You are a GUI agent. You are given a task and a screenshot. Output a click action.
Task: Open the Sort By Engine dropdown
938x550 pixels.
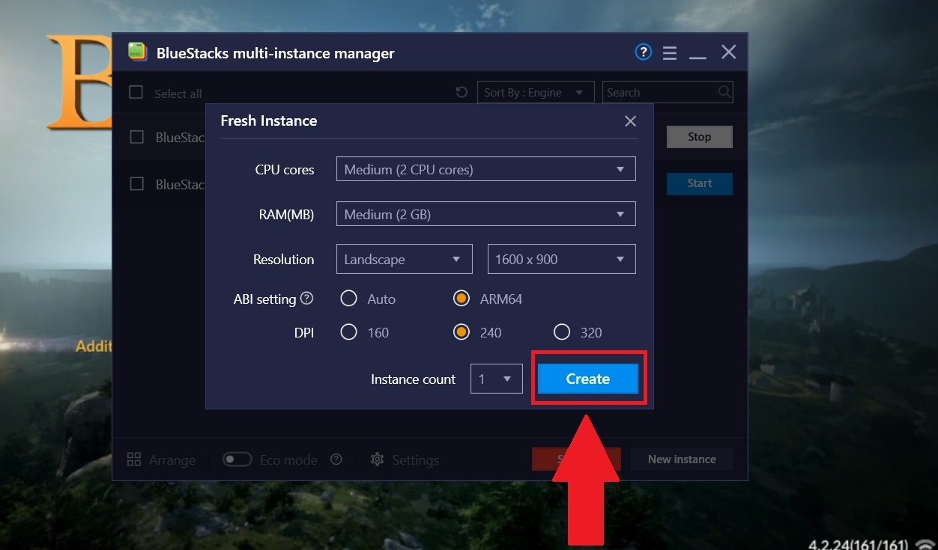point(536,92)
